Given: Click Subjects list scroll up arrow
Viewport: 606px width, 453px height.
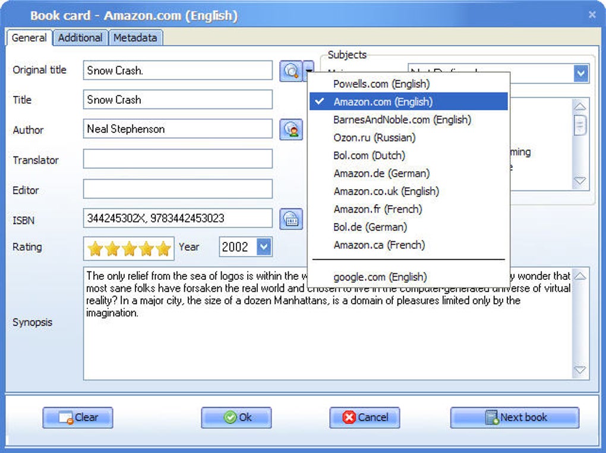Looking at the screenshot, I should click(x=580, y=106).
